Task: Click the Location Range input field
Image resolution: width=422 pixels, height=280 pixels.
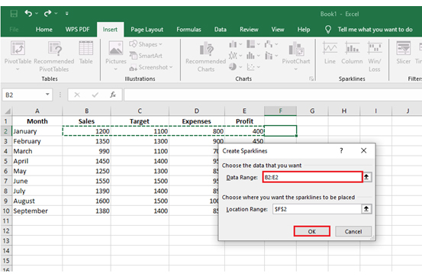Action: pyautogui.click(x=317, y=209)
